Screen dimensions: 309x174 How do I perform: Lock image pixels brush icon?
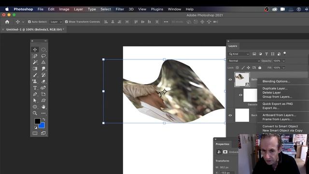243,68
